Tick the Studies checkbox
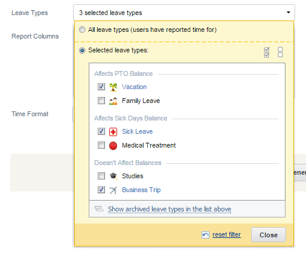This screenshot has width=306, height=256. click(x=101, y=176)
